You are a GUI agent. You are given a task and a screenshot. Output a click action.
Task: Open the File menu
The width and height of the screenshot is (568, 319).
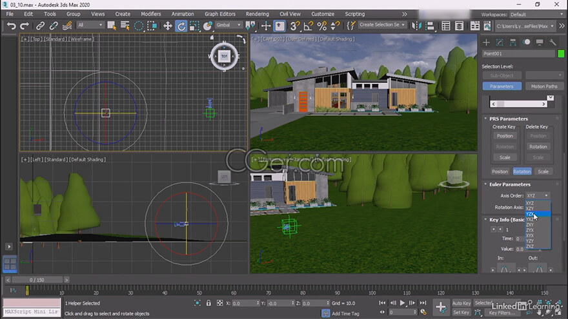(10, 14)
